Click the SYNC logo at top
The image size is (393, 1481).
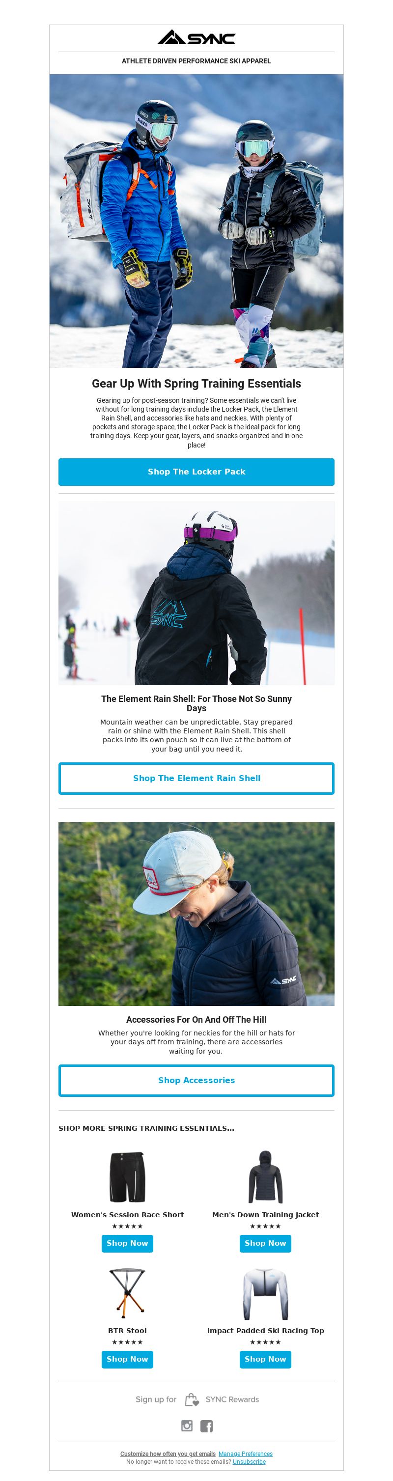196,37
